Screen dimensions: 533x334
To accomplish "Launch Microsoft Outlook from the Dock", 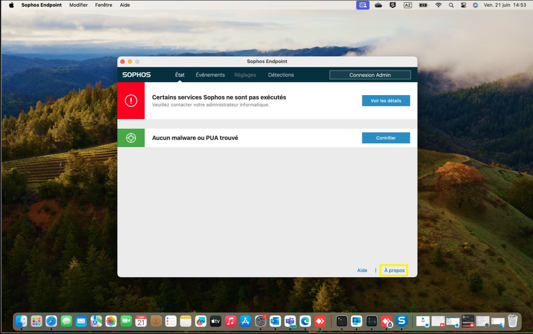I will [x=275, y=321].
